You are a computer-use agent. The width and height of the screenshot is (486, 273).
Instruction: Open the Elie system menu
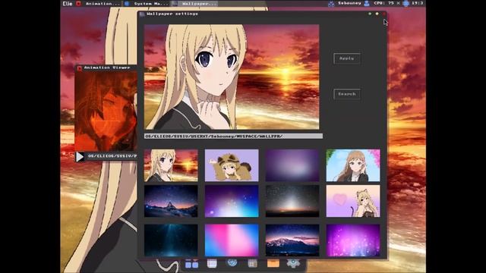pos(68,3)
